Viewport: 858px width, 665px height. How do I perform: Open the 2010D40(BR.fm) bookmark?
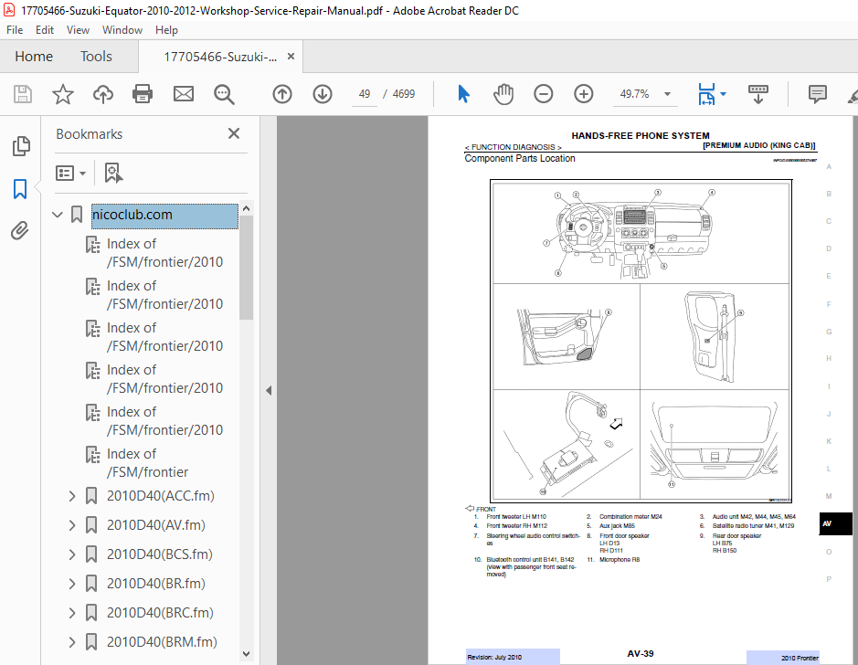point(156,584)
